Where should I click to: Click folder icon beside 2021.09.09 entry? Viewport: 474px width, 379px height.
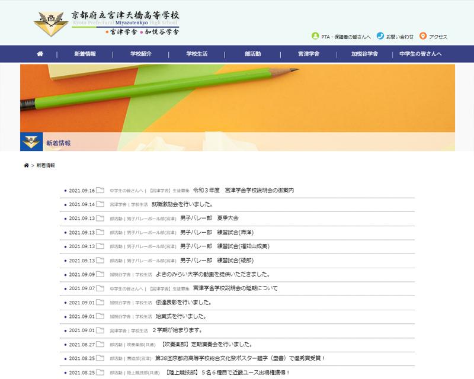[100, 274]
